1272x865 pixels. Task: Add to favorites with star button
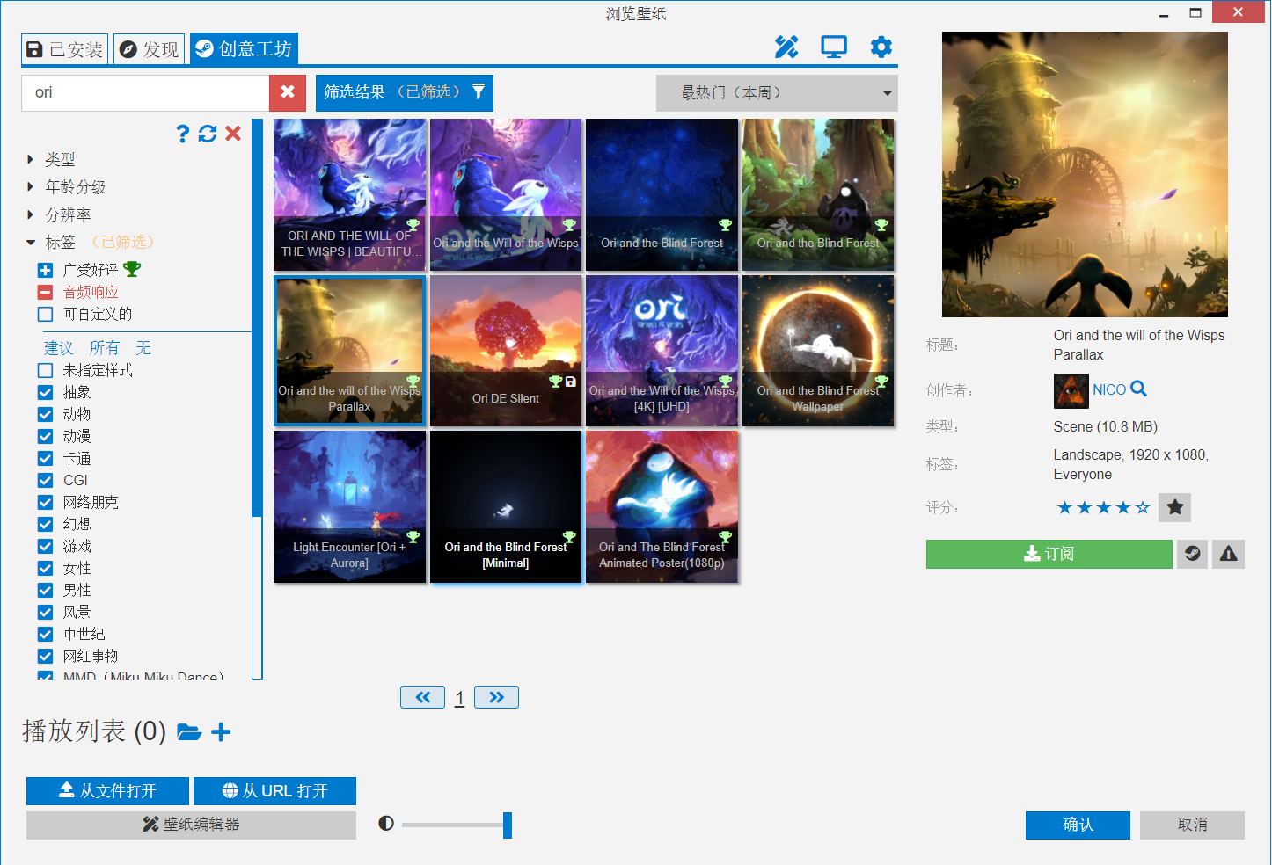[1174, 507]
